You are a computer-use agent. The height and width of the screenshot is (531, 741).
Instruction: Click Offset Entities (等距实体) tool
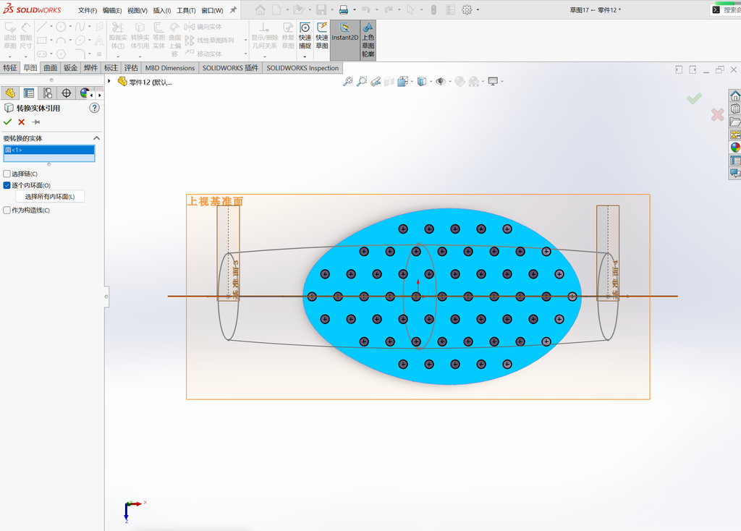(158, 35)
